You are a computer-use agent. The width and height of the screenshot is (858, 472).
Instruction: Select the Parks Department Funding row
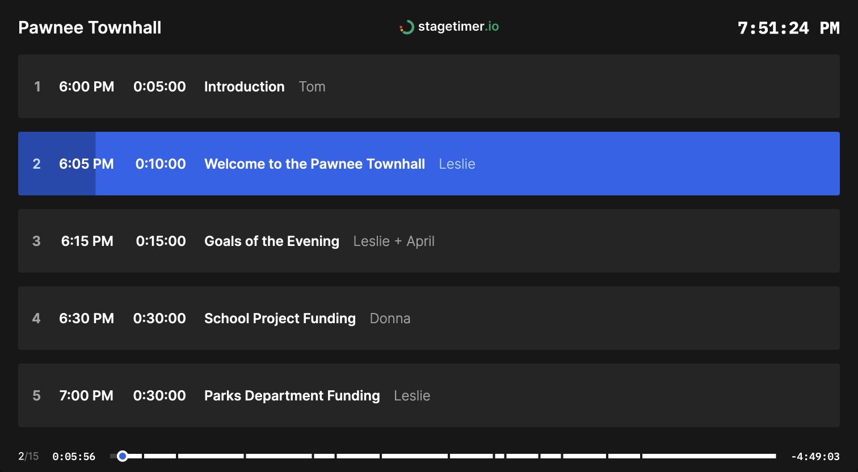428,395
